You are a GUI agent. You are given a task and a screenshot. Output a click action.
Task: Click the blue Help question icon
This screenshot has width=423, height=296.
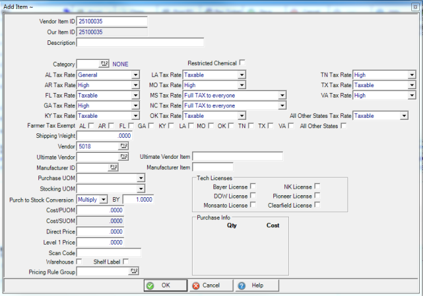[241, 286]
